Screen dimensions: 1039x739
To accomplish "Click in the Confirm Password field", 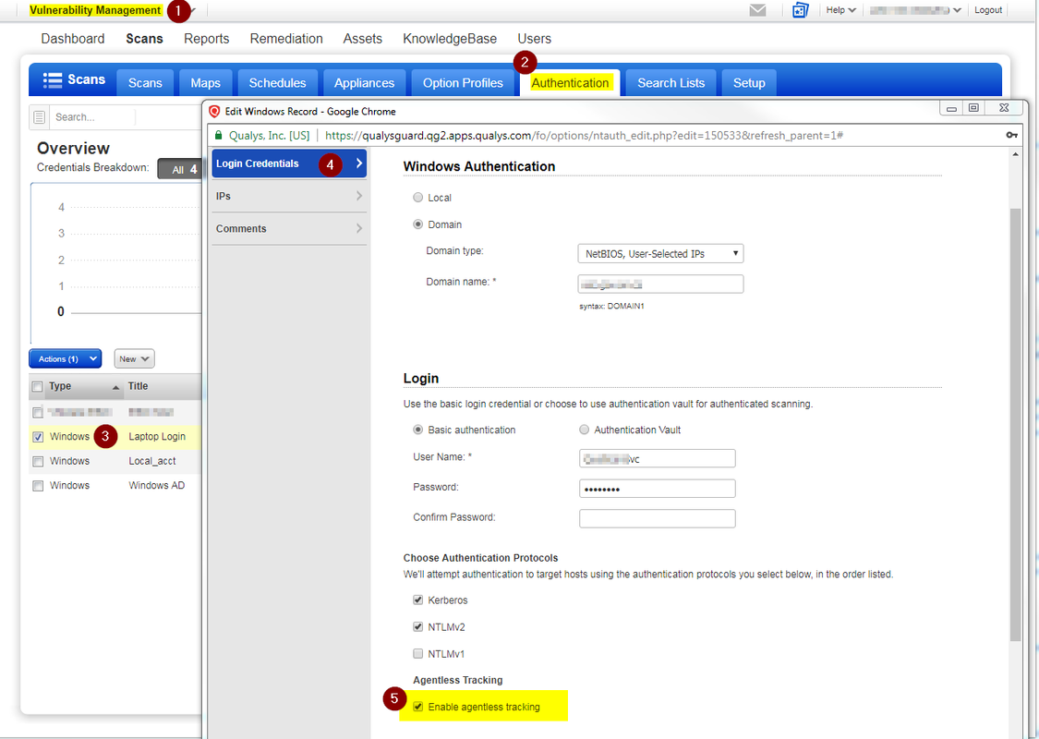I will tap(658, 518).
